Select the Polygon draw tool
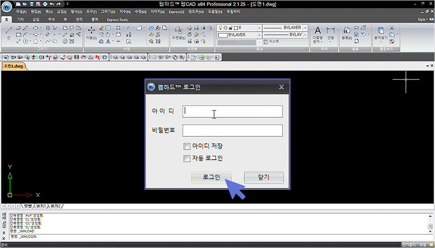Viewport: 435px width, 248px height. click(x=36, y=41)
